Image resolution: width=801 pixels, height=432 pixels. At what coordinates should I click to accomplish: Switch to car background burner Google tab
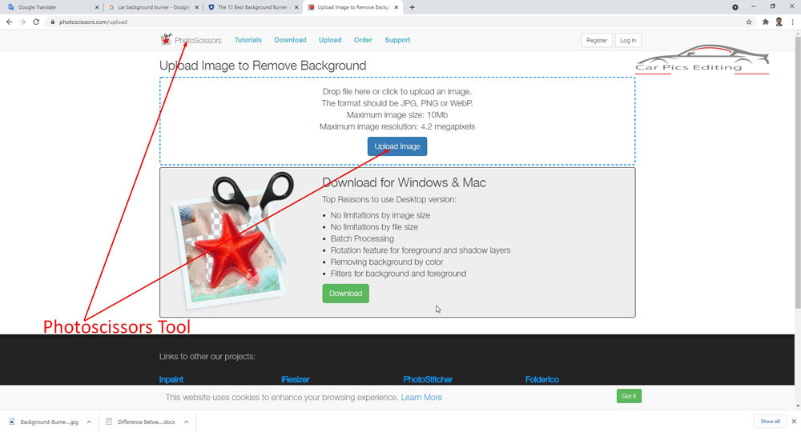153,7
